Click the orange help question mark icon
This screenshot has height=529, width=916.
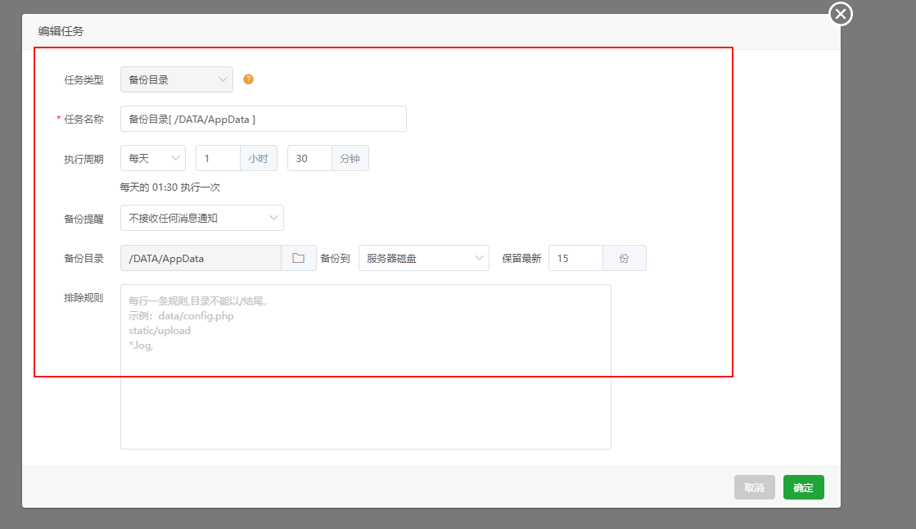point(249,79)
